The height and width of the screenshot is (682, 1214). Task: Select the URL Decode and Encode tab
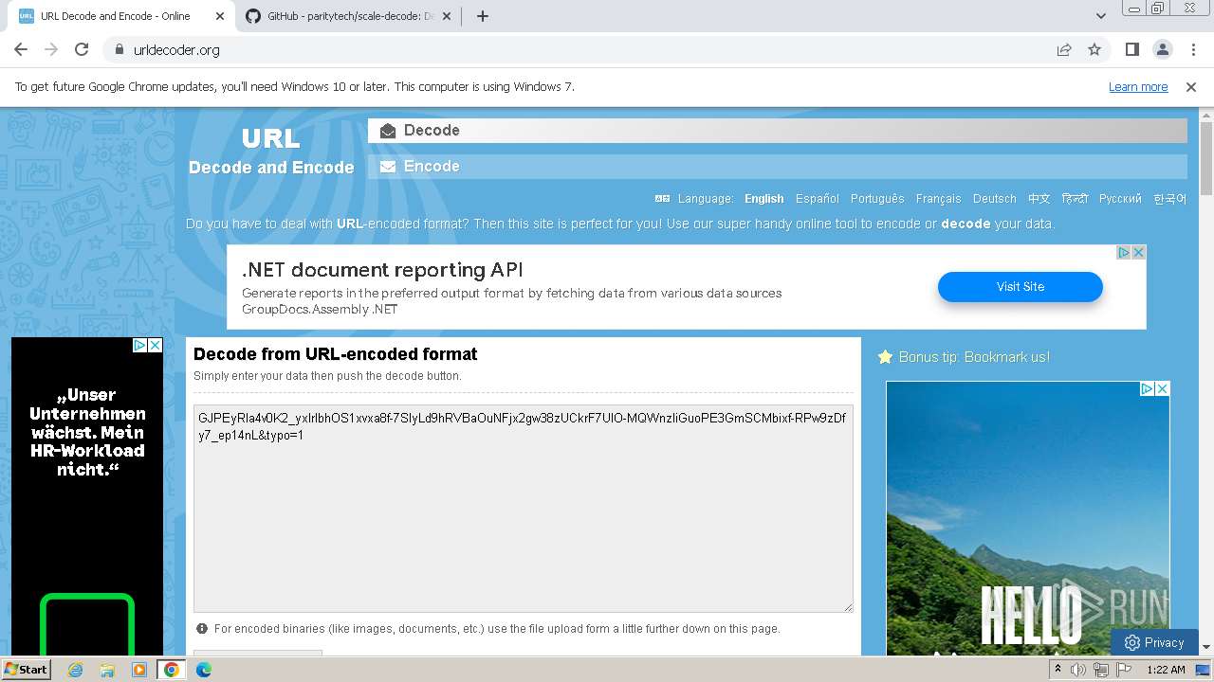[x=119, y=16]
